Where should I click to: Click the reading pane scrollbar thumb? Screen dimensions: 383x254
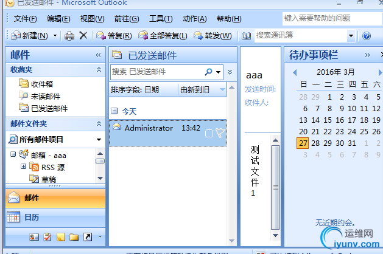[275, 187]
